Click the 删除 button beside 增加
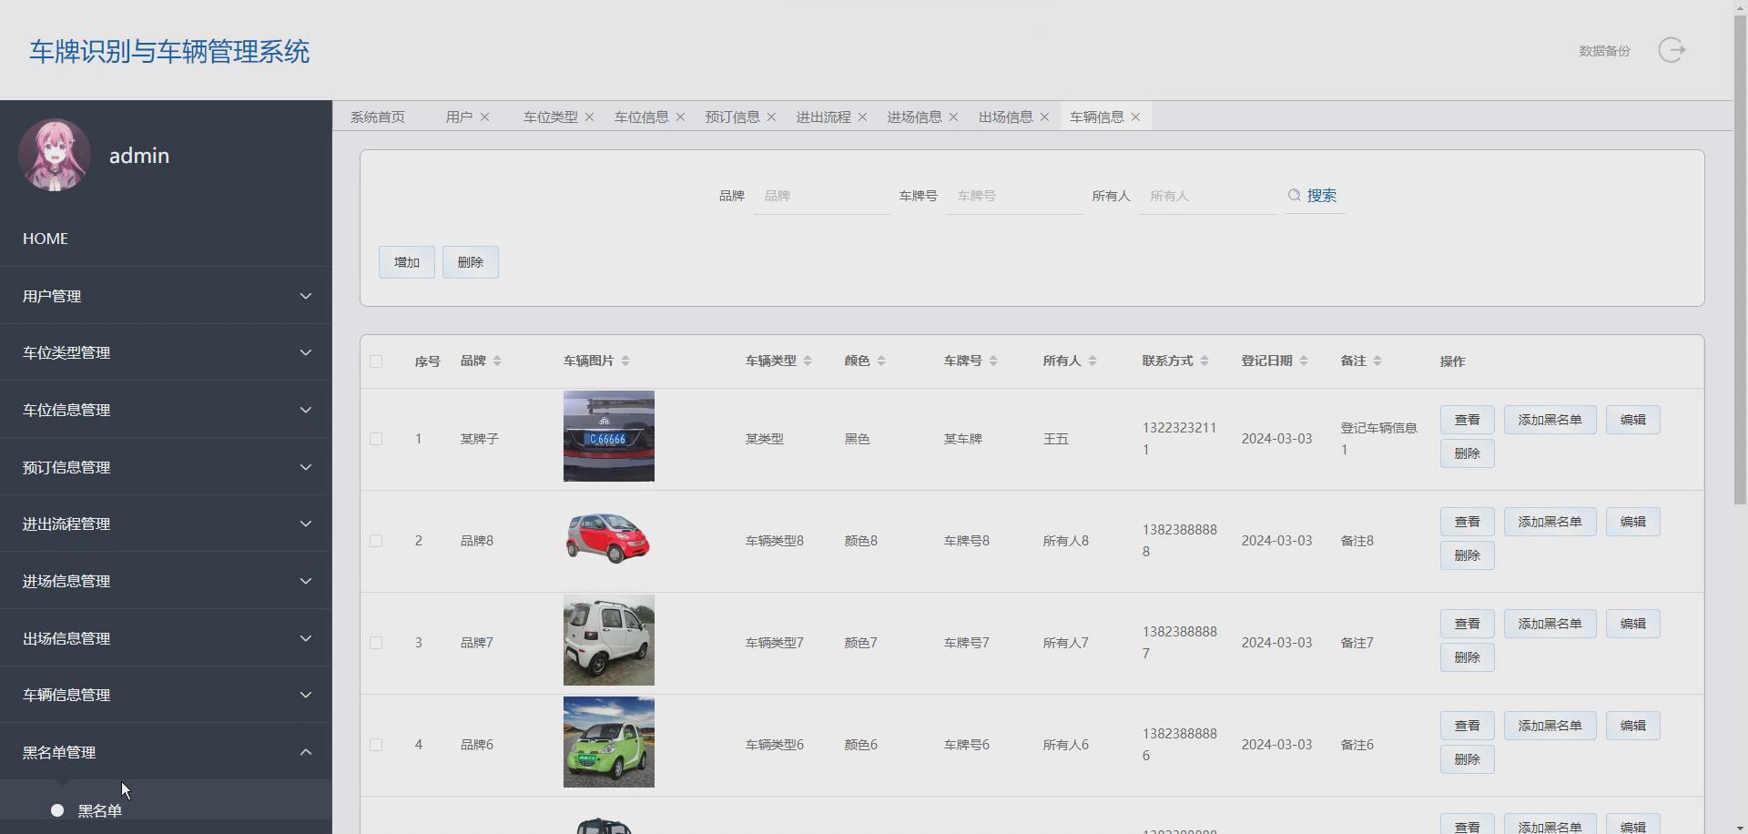This screenshot has width=1748, height=834. click(471, 262)
